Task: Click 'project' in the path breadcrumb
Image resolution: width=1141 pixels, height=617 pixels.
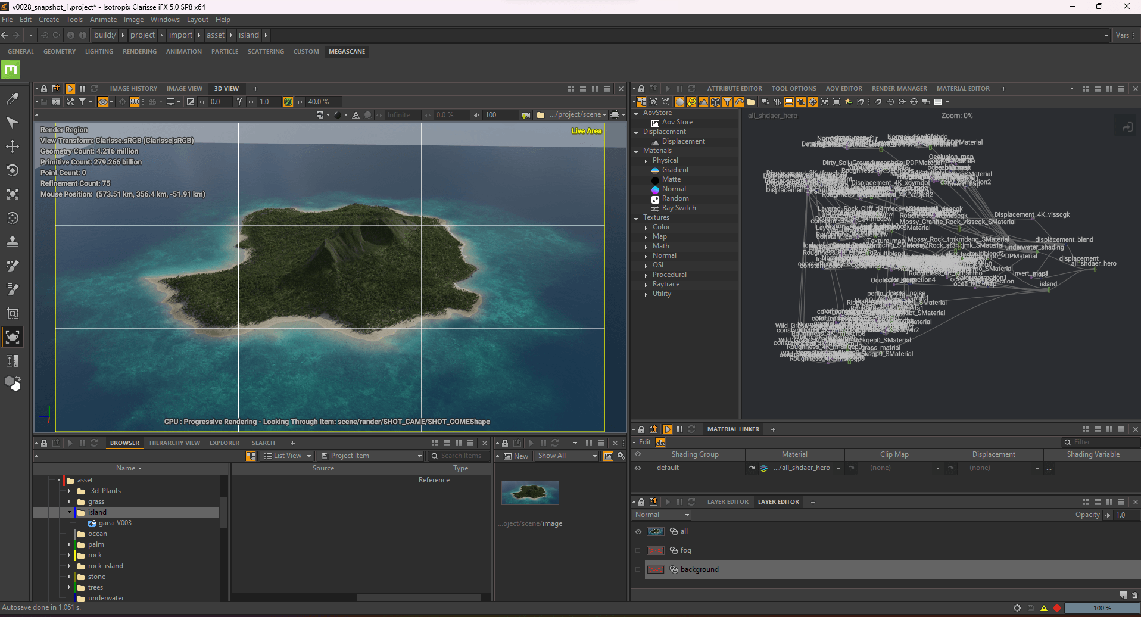Action: pos(143,35)
